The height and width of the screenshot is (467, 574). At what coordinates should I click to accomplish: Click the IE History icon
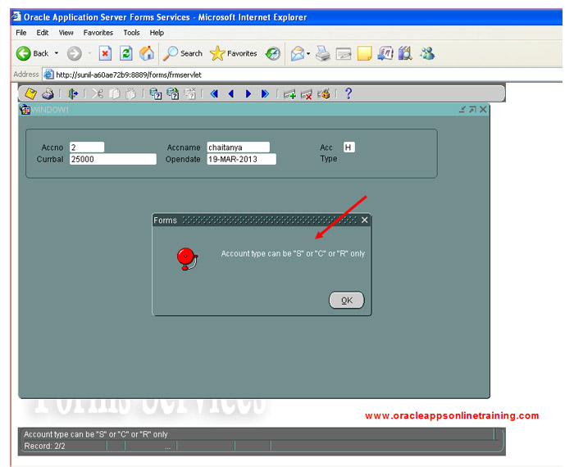point(273,54)
